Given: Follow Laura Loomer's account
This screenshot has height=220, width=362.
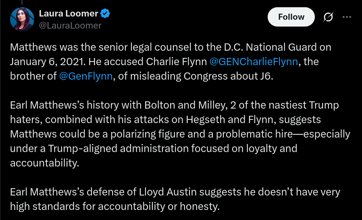Looking at the screenshot, I should point(291,17).
